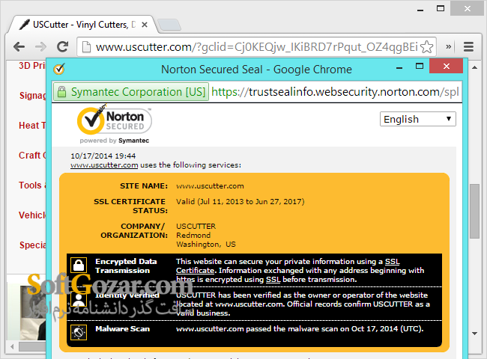
Task: Click the page icon in the address bar
Action: pos(86,47)
